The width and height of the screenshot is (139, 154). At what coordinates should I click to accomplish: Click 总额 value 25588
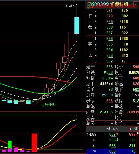click(x=107, y=95)
